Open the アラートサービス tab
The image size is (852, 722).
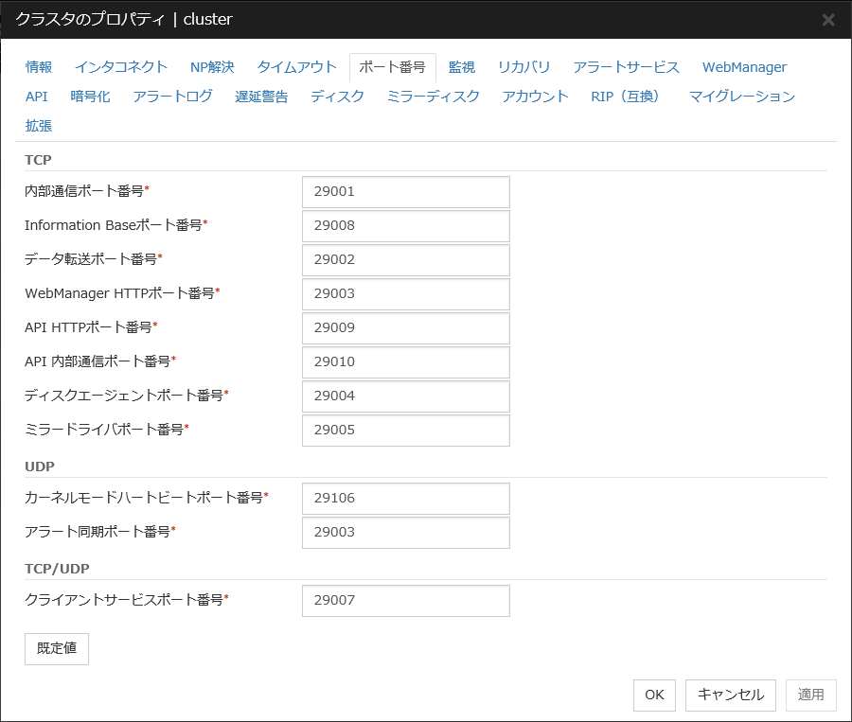pyautogui.click(x=626, y=67)
